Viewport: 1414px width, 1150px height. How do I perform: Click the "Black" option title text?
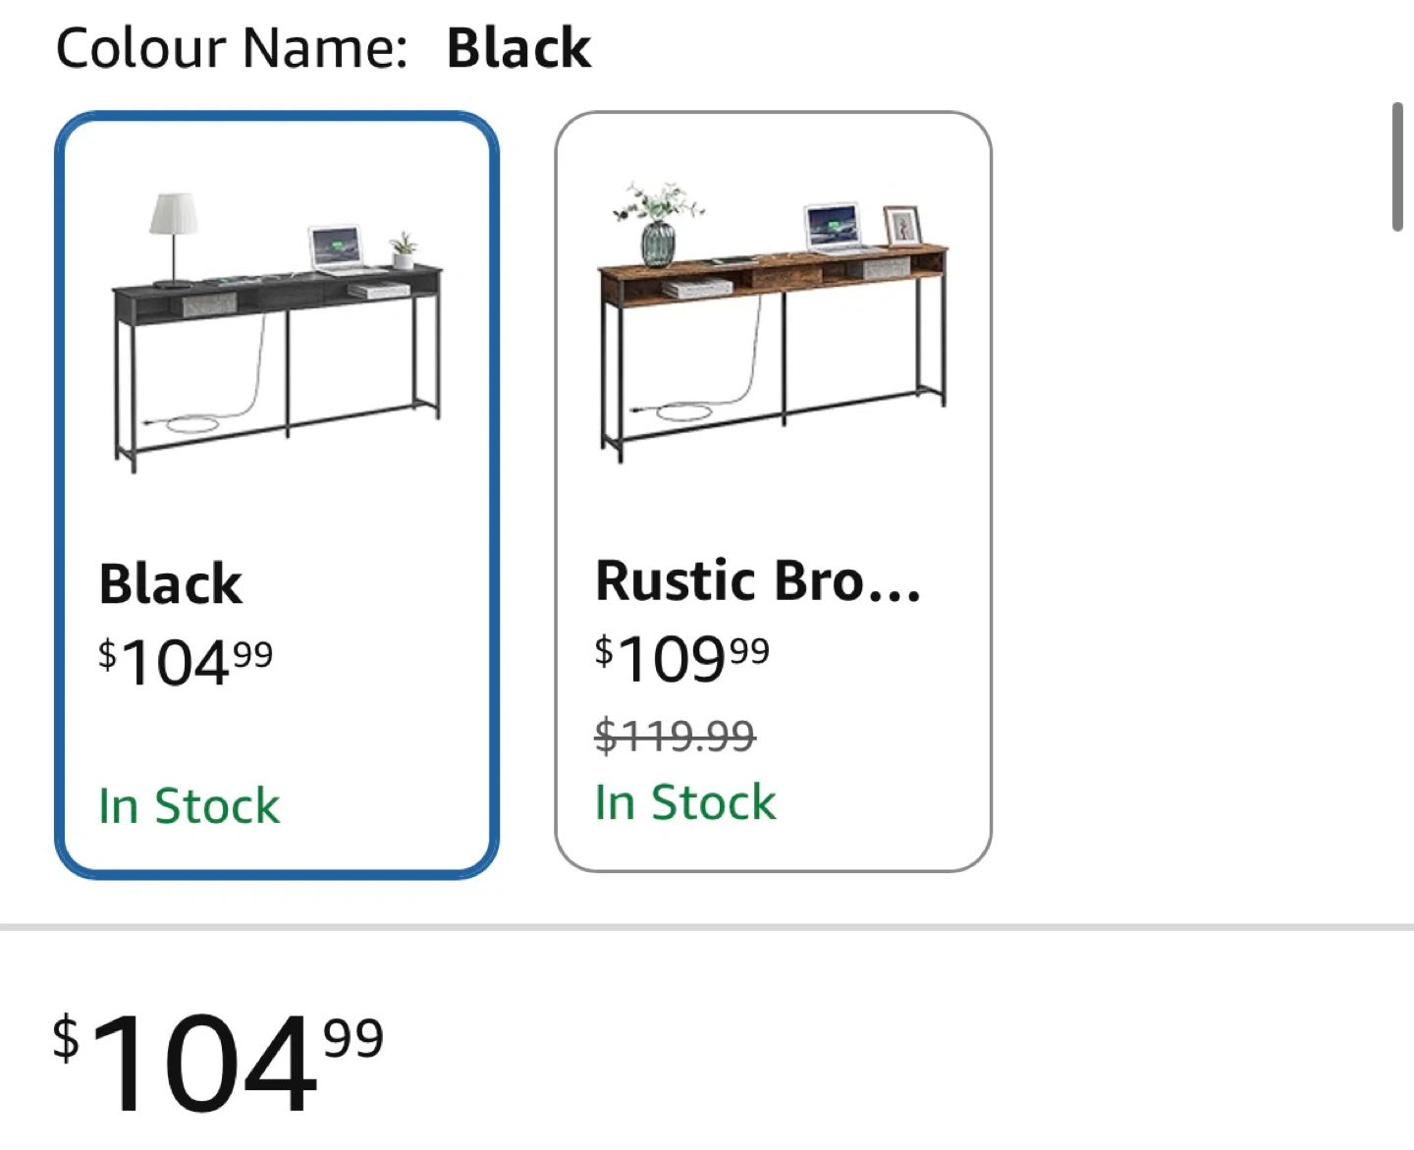(x=171, y=584)
